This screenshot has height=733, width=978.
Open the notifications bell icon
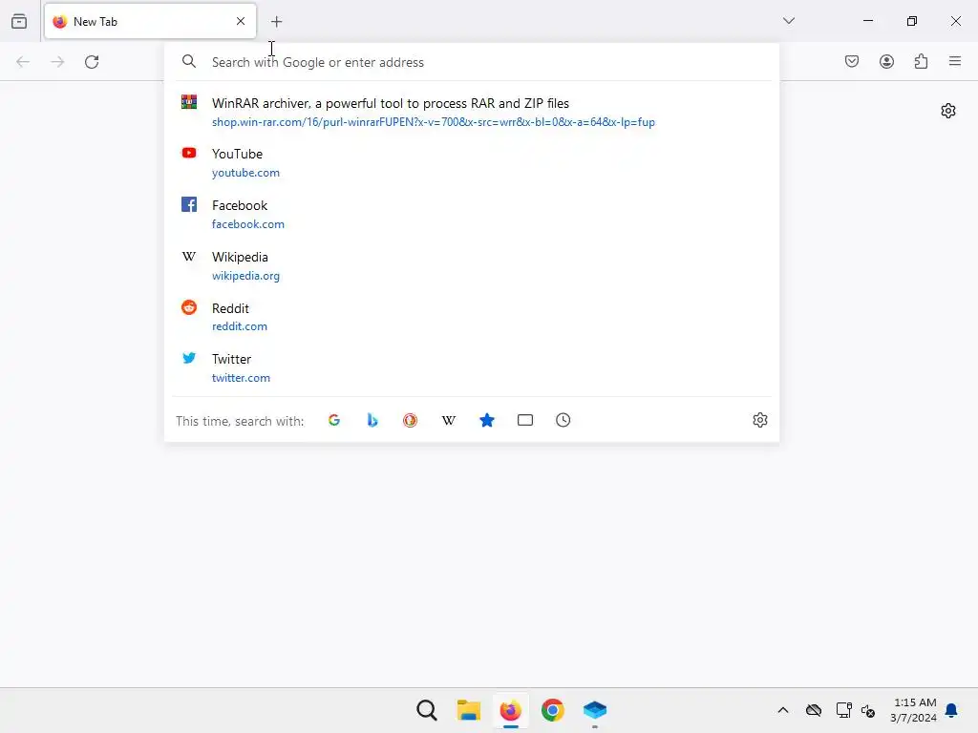(x=951, y=710)
